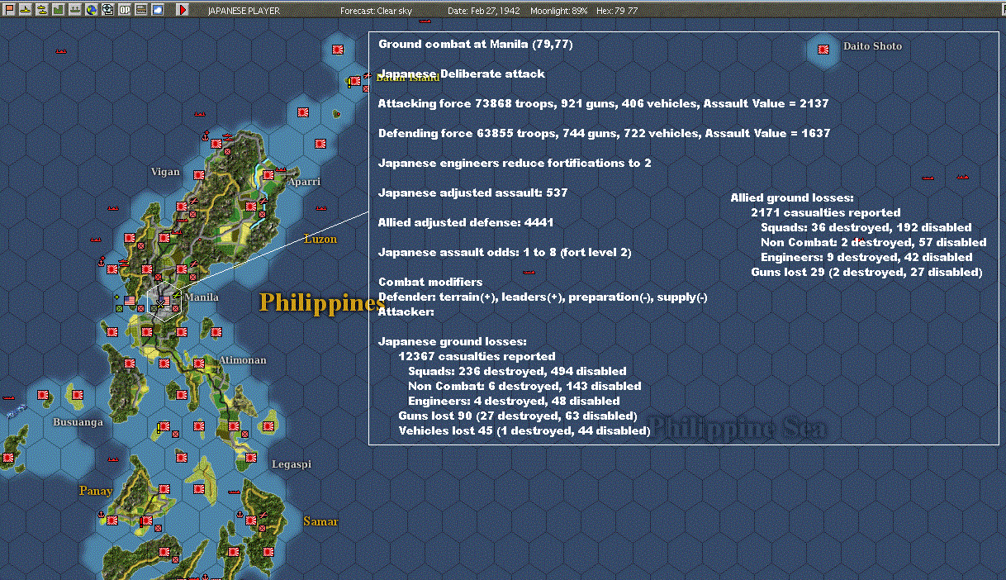Click 'Japanese engineers reduce fortifications to 2'
1006x580 pixels.
(x=515, y=163)
